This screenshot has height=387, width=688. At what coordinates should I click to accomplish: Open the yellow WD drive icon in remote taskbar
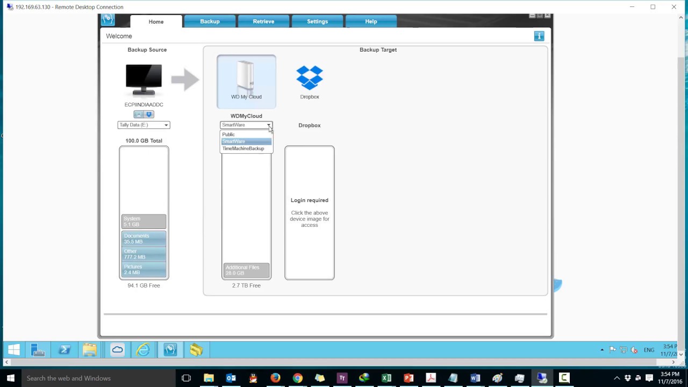click(x=196, y=350)
